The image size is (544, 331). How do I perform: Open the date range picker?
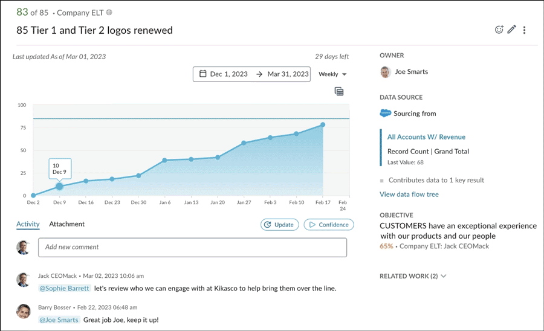click(251, 74)
